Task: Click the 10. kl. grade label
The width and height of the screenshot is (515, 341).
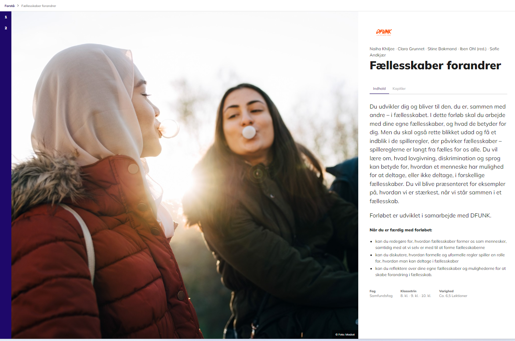Action: tap(426, 296)
